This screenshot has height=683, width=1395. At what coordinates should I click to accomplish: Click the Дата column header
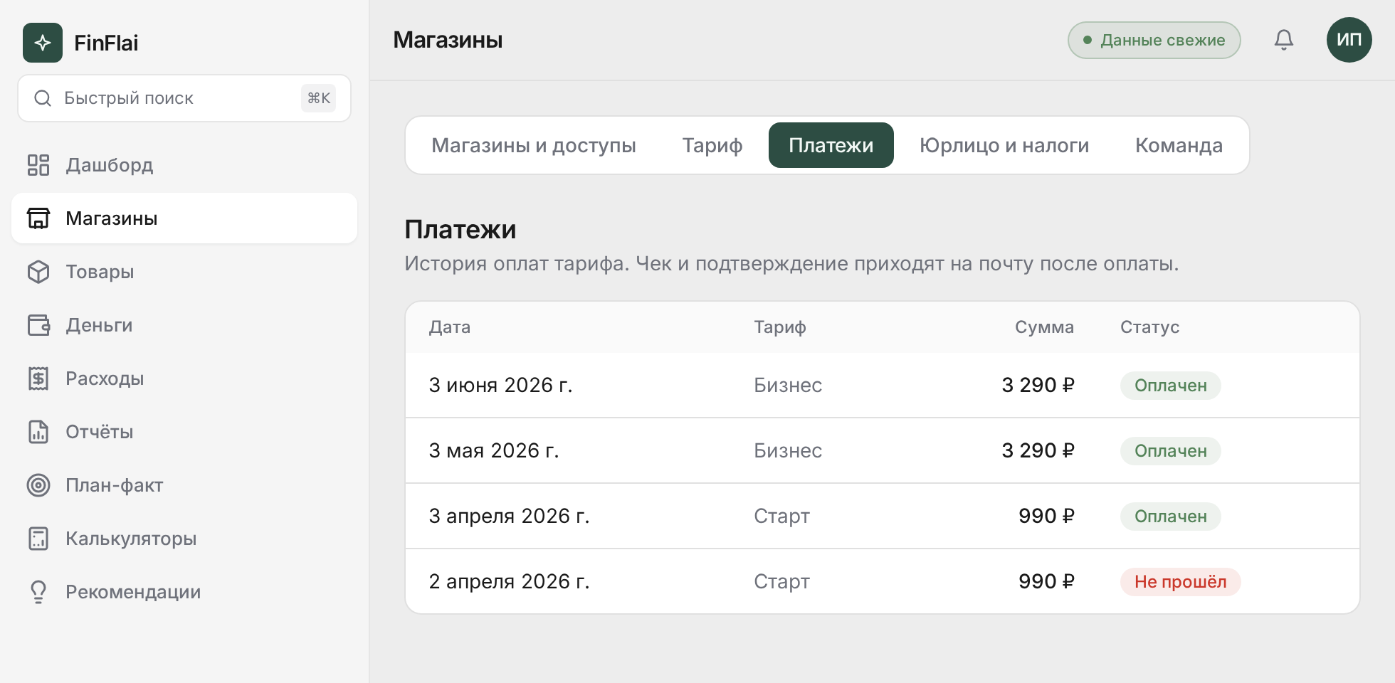click(x=450, y=327)
